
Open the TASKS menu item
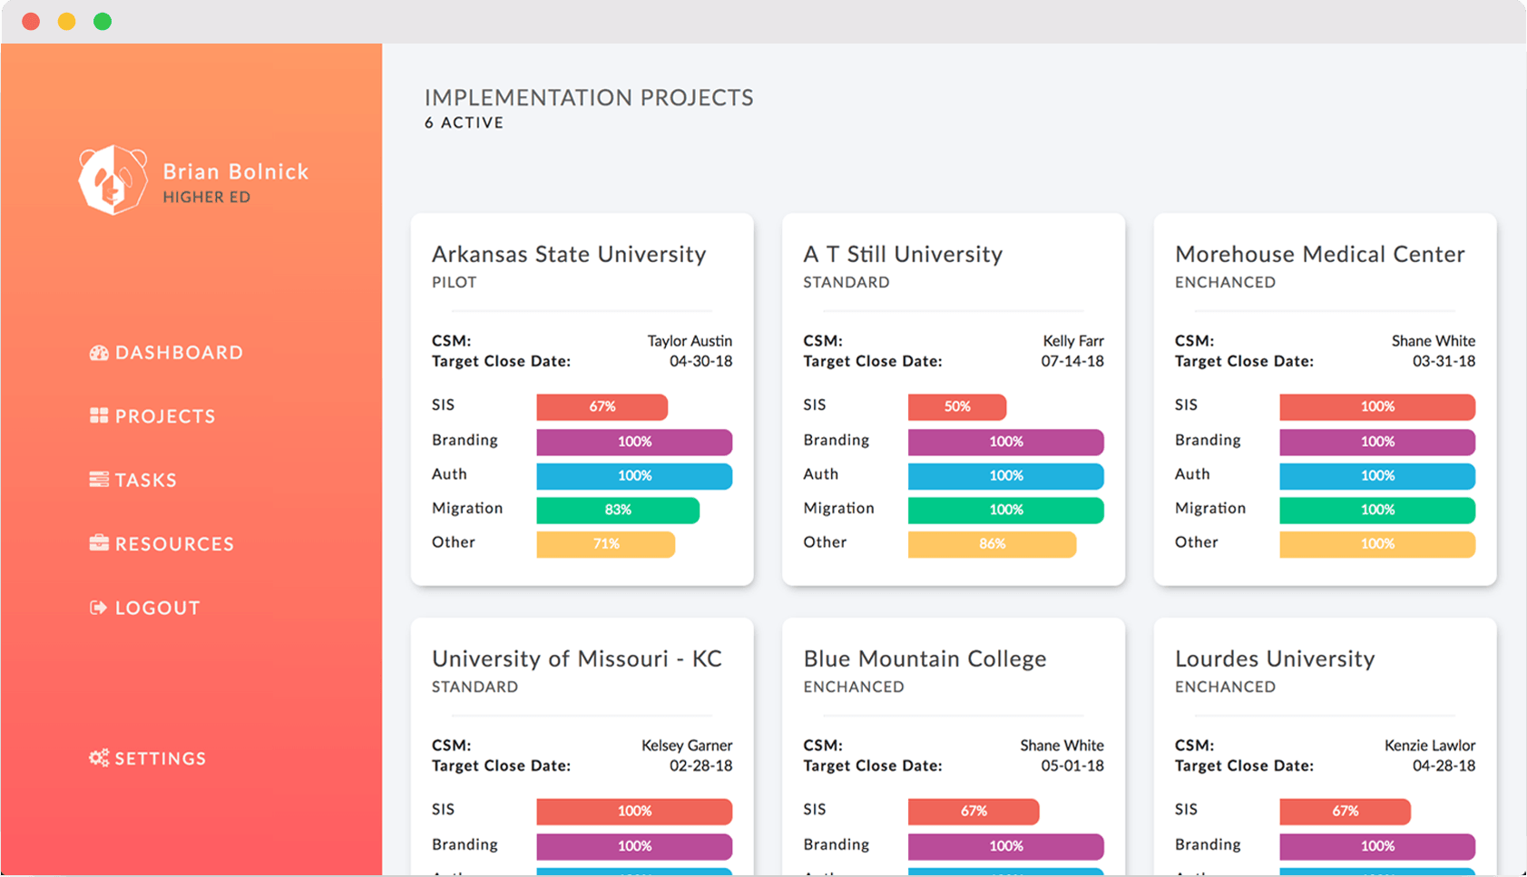133,480
